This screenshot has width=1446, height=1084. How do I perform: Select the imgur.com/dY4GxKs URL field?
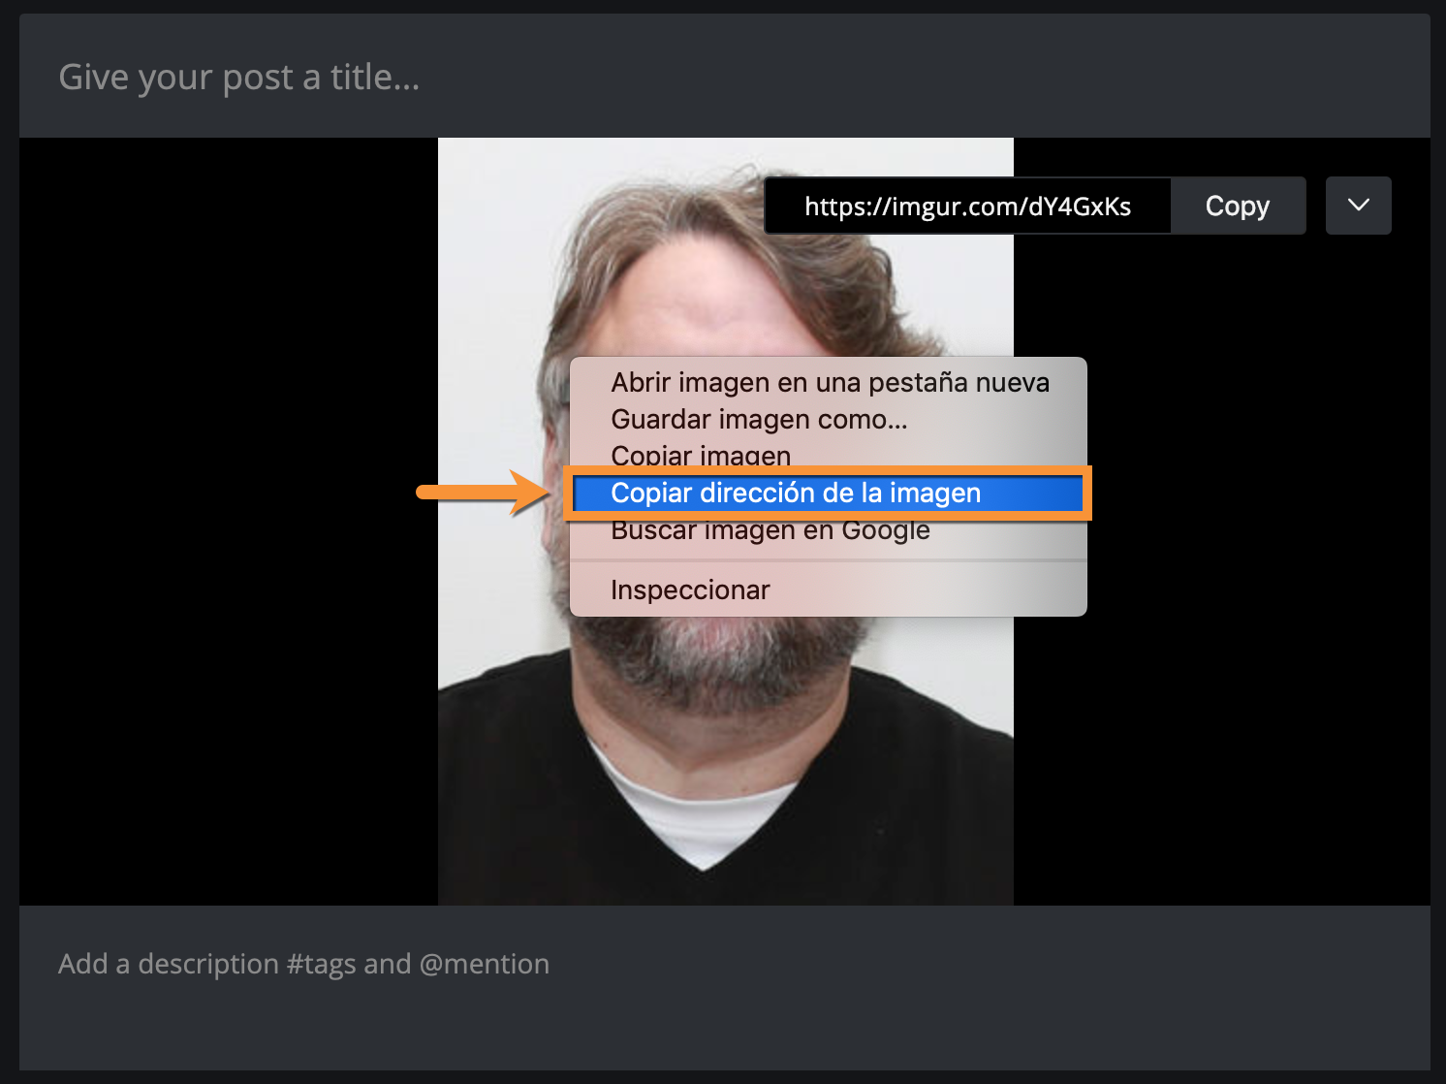click(967, 207)
